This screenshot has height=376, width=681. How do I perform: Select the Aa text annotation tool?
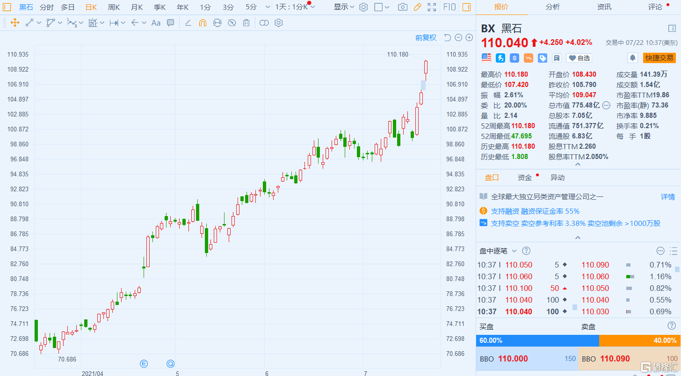point(156,22)
